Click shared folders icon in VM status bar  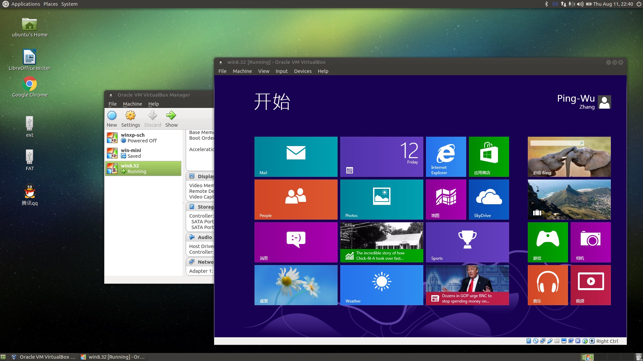[557, 341]
